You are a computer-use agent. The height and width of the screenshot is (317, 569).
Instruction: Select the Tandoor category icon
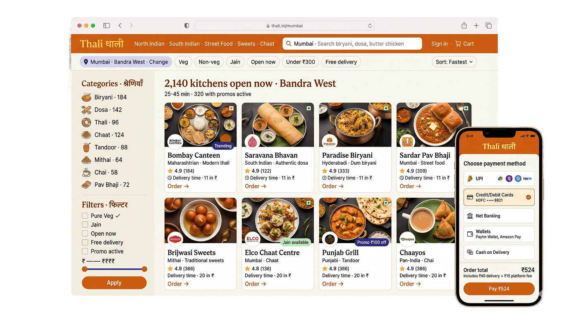click(86, 147)
